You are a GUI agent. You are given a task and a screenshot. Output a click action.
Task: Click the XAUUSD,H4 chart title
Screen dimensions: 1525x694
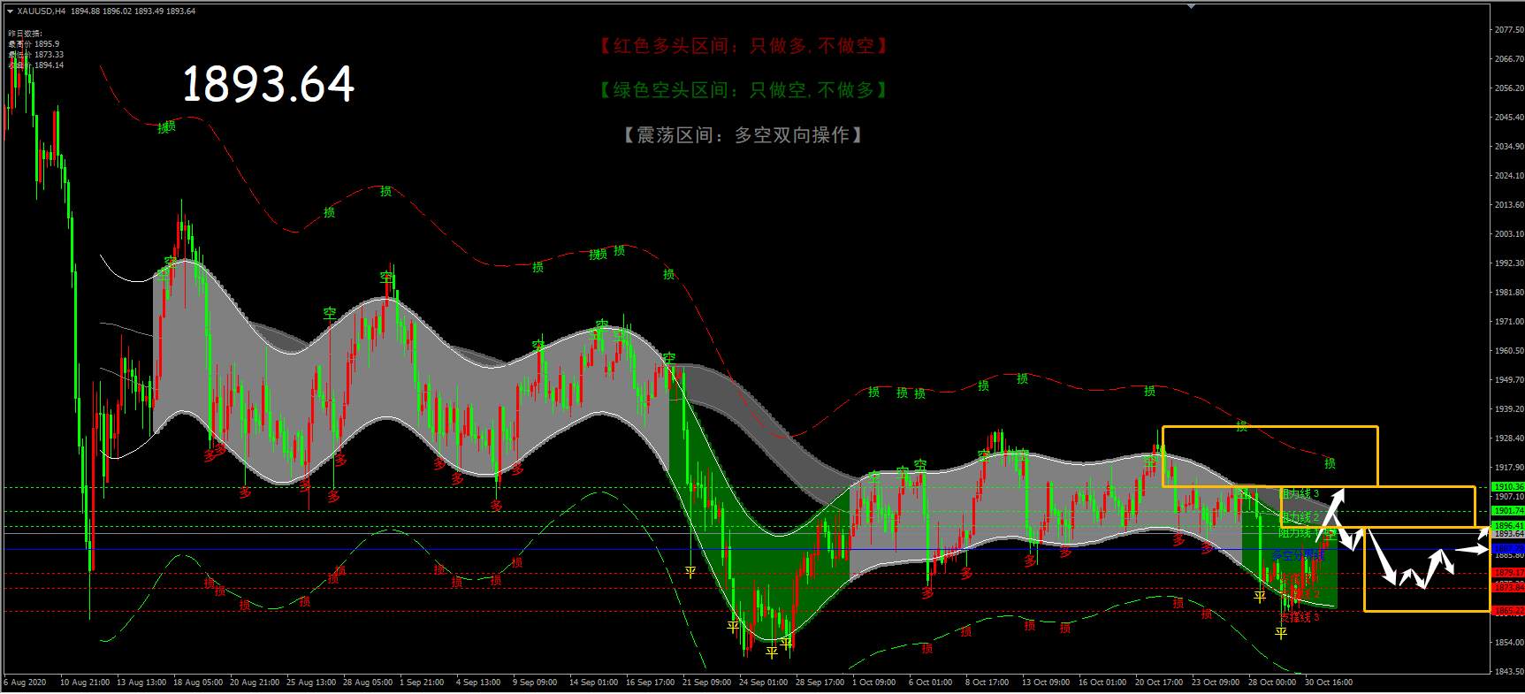coord(42,11)
